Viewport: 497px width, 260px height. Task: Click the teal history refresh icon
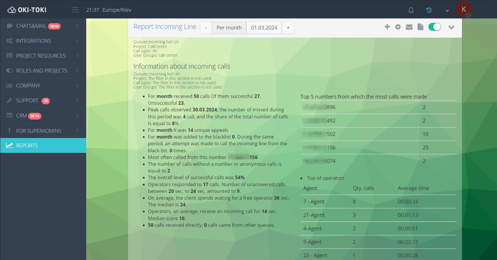click(429, 10)
